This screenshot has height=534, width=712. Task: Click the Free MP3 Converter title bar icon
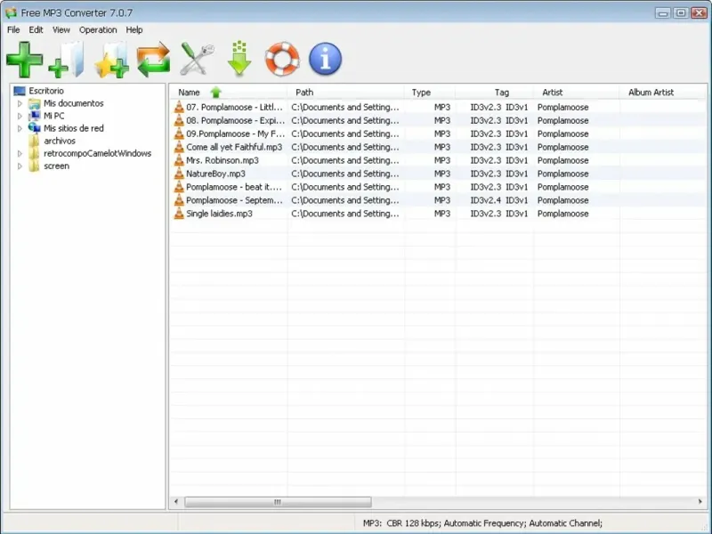coord(11,12)
